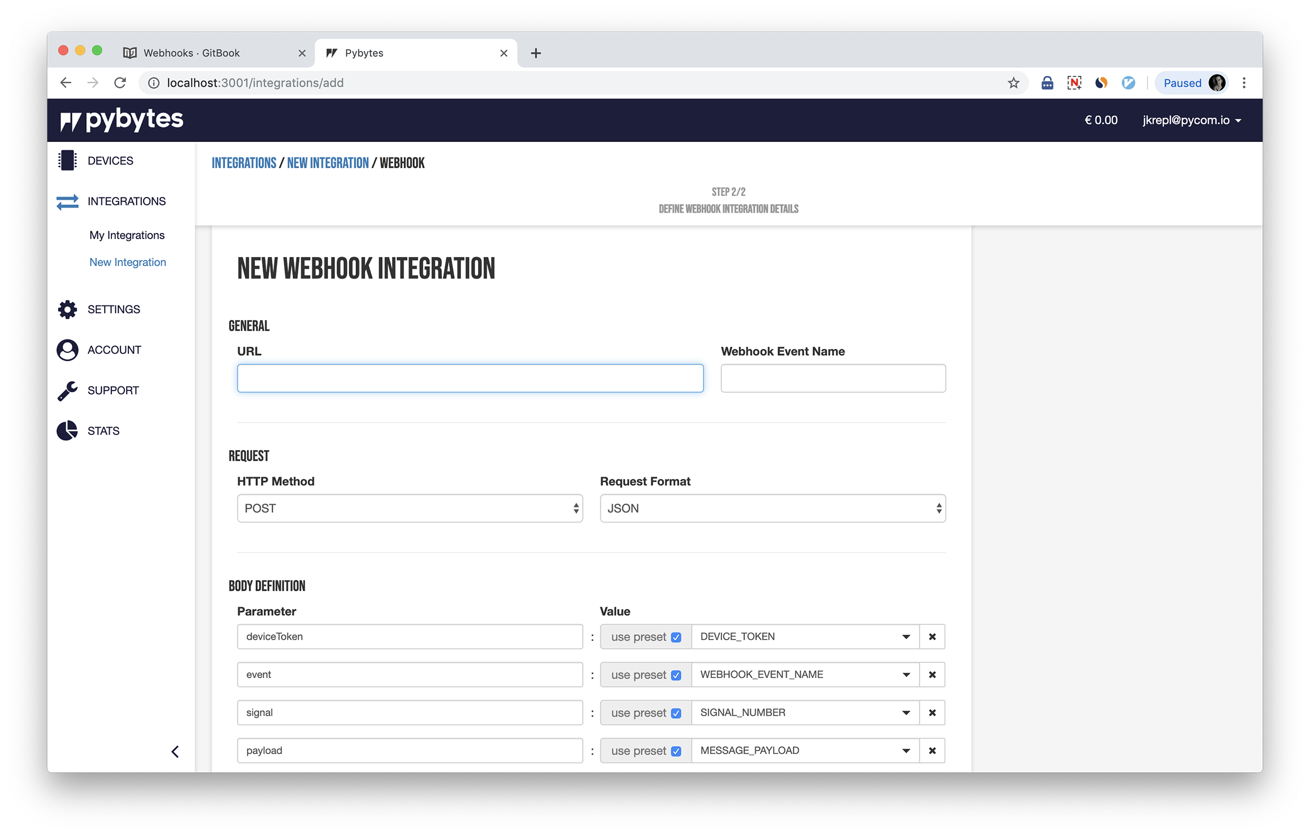
Task: Remove the deviceToken parameter row
Action: pos(932,637)
